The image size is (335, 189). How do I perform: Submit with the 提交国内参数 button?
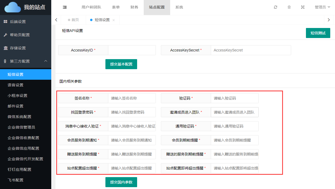click(x=121, y=182)
